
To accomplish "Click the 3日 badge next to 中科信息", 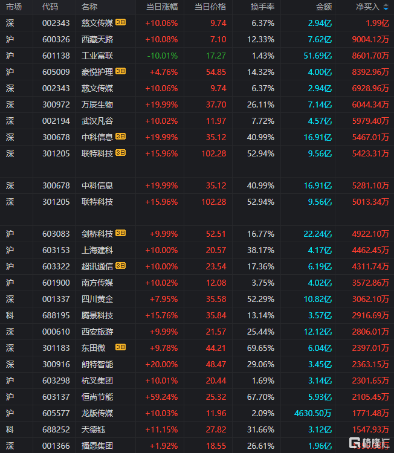I will 120,137.
